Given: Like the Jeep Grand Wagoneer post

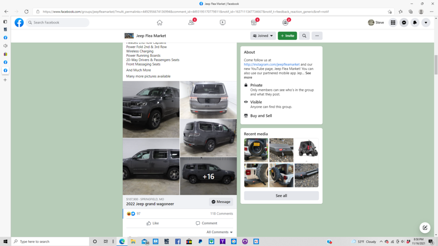Looking at the screenshot, I should [152, 223].
